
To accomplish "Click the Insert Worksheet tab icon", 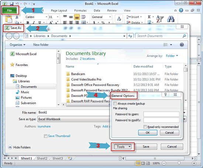I will (70, 158).
